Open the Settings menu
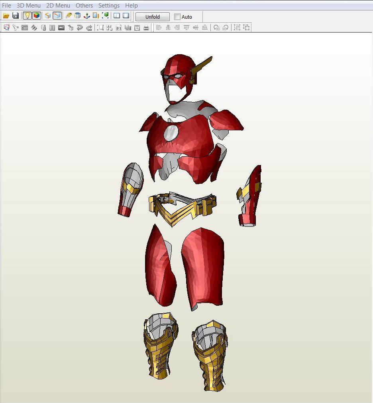Viewport: 373px width, 403px height. [109, 6]
